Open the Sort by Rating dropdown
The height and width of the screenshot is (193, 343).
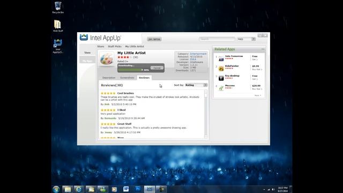196,85
